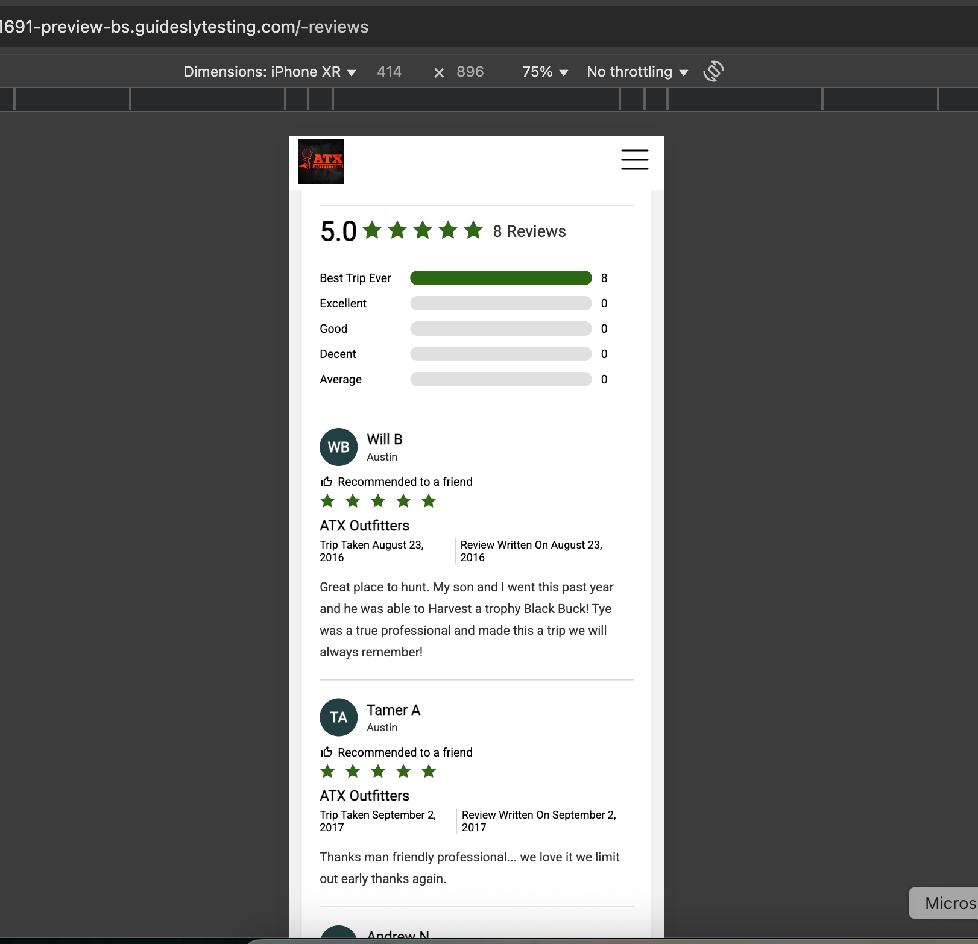Expand the No throttling dropdown
978x944 pixels.
637,72
